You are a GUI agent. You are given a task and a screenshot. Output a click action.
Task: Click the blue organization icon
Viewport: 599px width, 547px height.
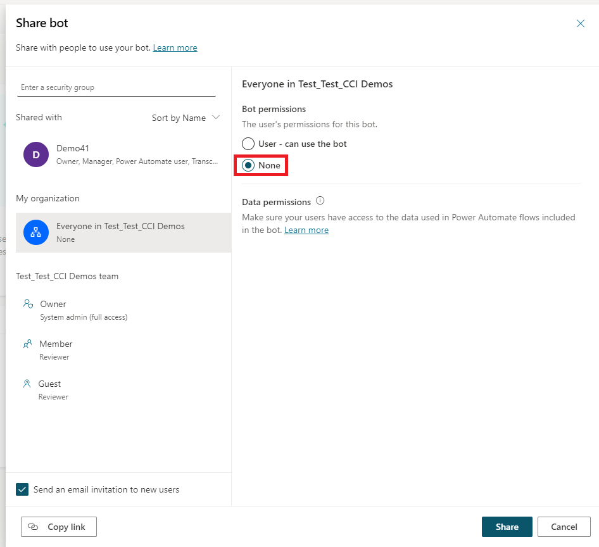[36, 232]
